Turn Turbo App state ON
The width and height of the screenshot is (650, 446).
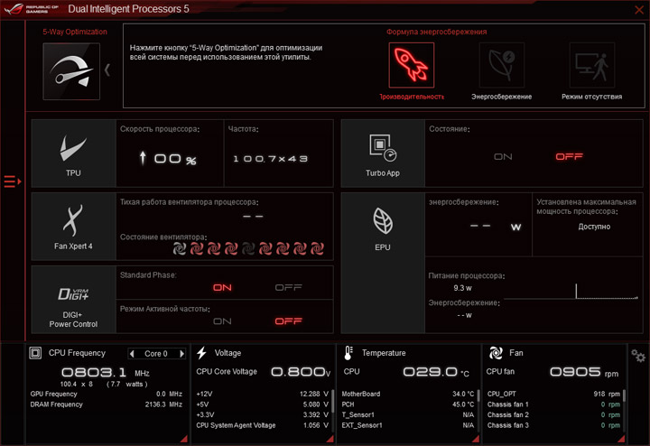click(503, 157)
